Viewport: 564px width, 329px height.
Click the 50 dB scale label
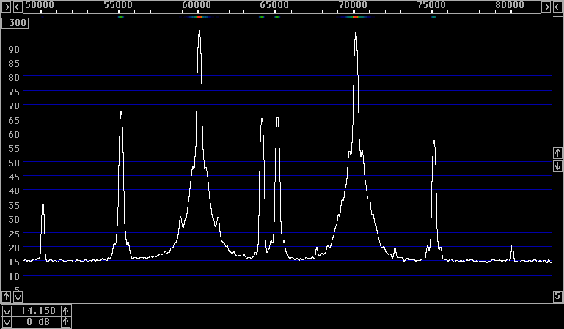click(x=14, y=163)
